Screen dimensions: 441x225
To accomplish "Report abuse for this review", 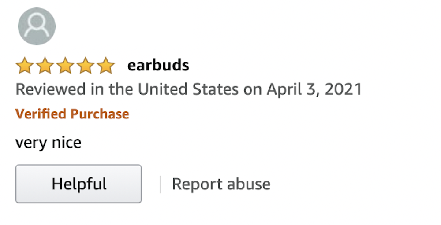I will [221, 184].
